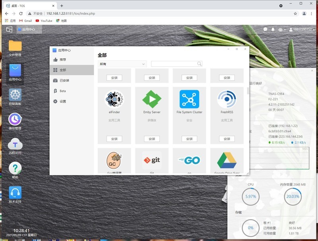The width and height of the screenshot is (318, 241).
Task: Select the Google Drive Sync app icon
Action: tap(227, 160)
